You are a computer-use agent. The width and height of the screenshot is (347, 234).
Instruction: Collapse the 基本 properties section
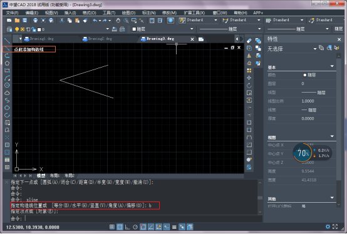point(332,66)
